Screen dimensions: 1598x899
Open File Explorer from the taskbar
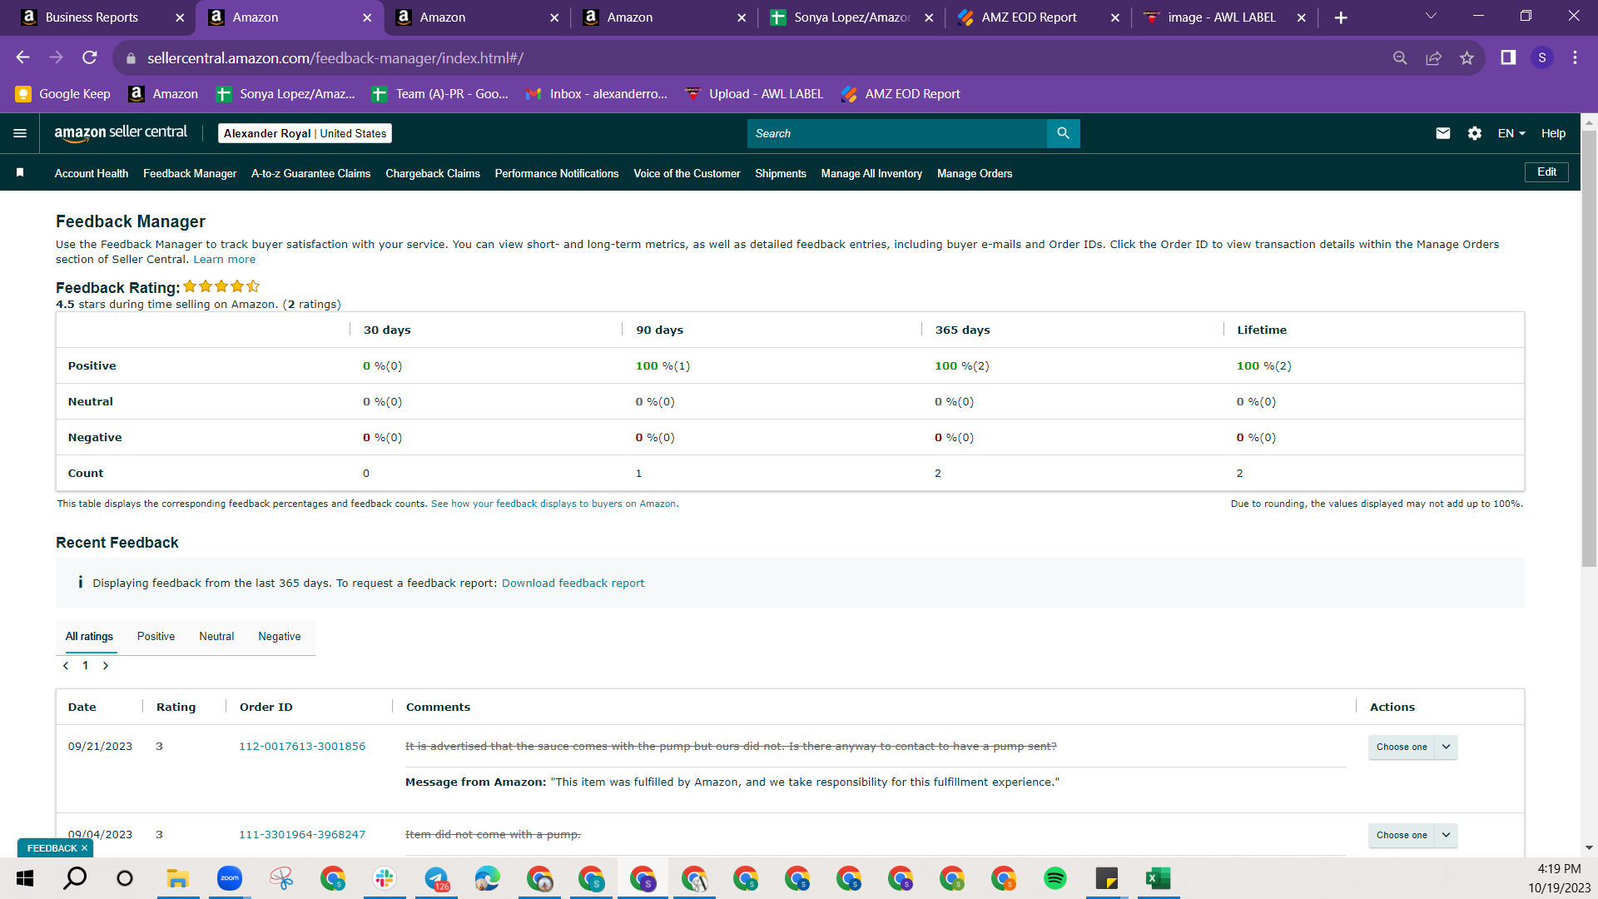pyautogui.click(x=178, y=878)
